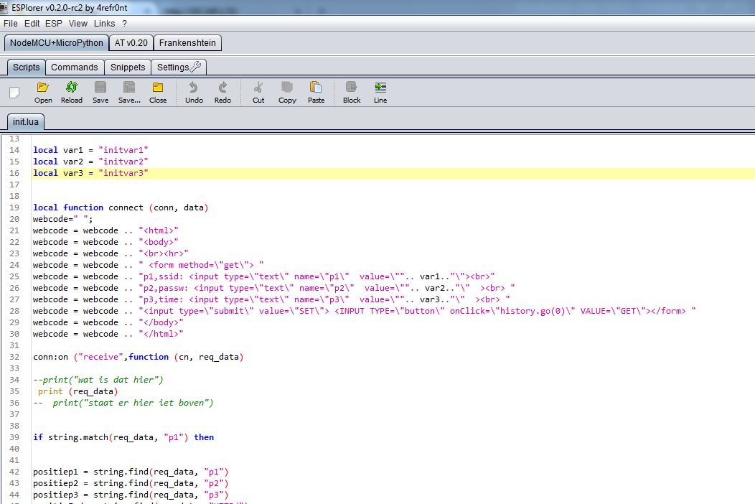755x504 pixels.
Task: Reload the script with Reload icon
Action: (x=71, y=93)
